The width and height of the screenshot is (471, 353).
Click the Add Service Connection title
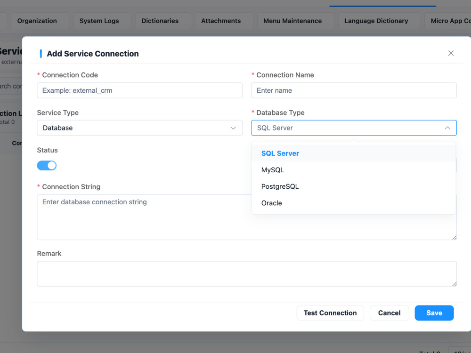(93, 54)
